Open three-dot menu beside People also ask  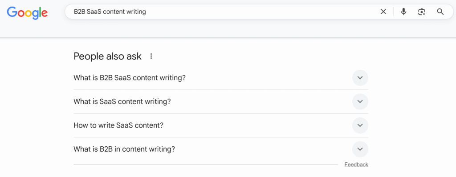(x=151, y=56)
